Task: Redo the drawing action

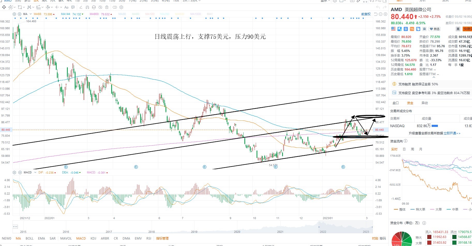Action: (x=385, y=7)
